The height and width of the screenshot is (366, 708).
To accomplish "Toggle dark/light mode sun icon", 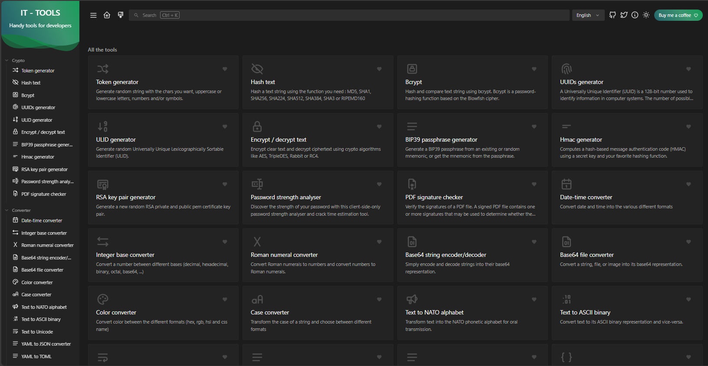I will pos(646,15).
